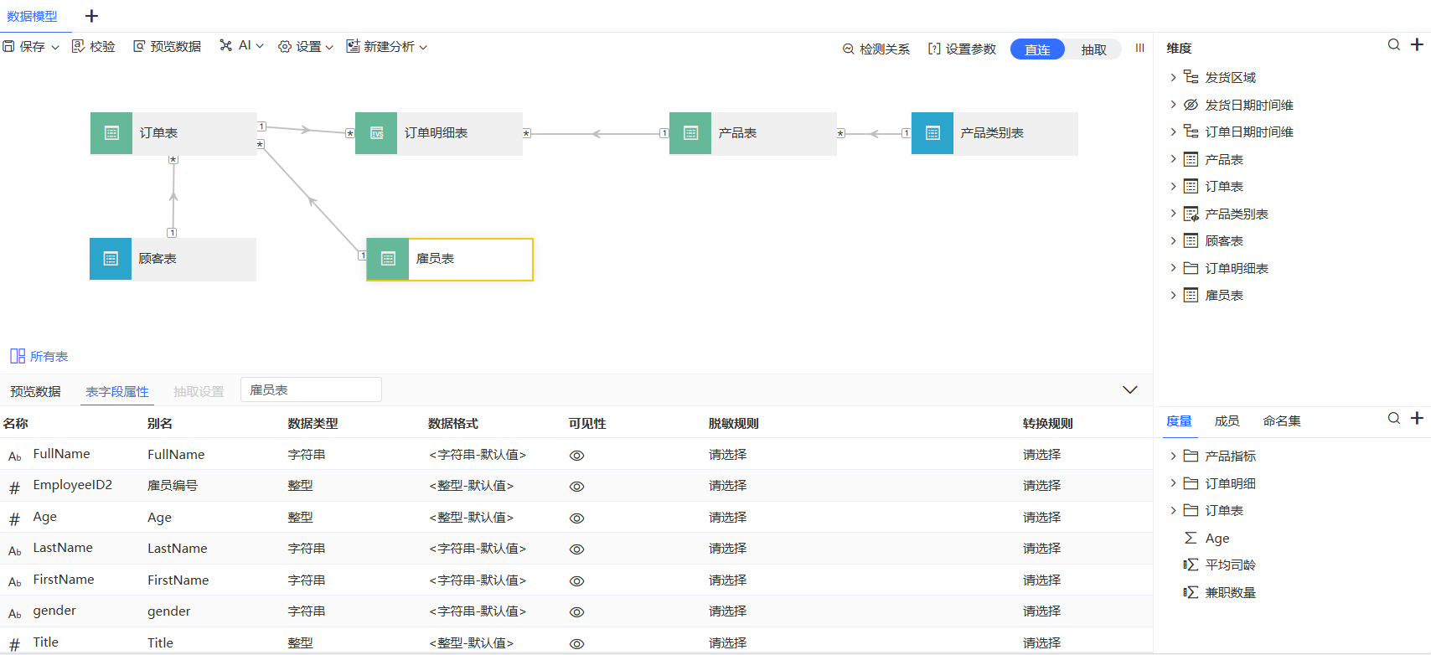1431x655 pixels.
Task: Select 顾客表 in the dimension tree
Action: point(1224,241)
